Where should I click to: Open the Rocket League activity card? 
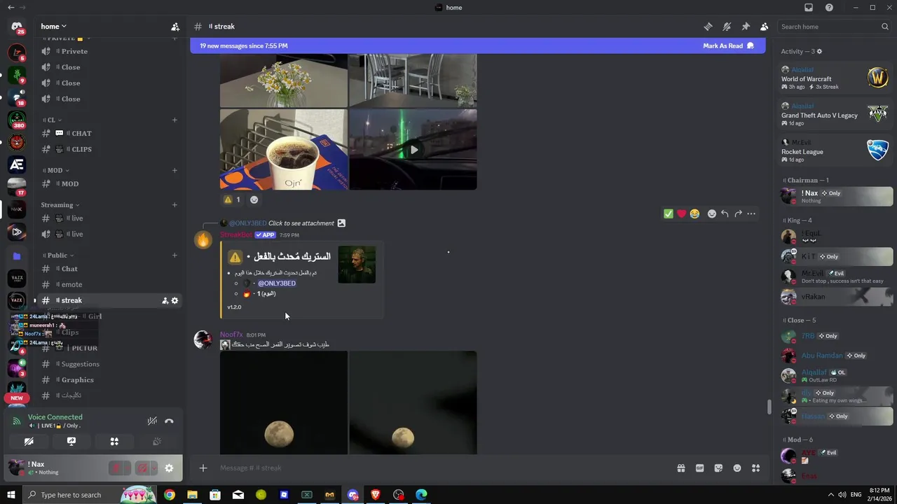point(836,150)
